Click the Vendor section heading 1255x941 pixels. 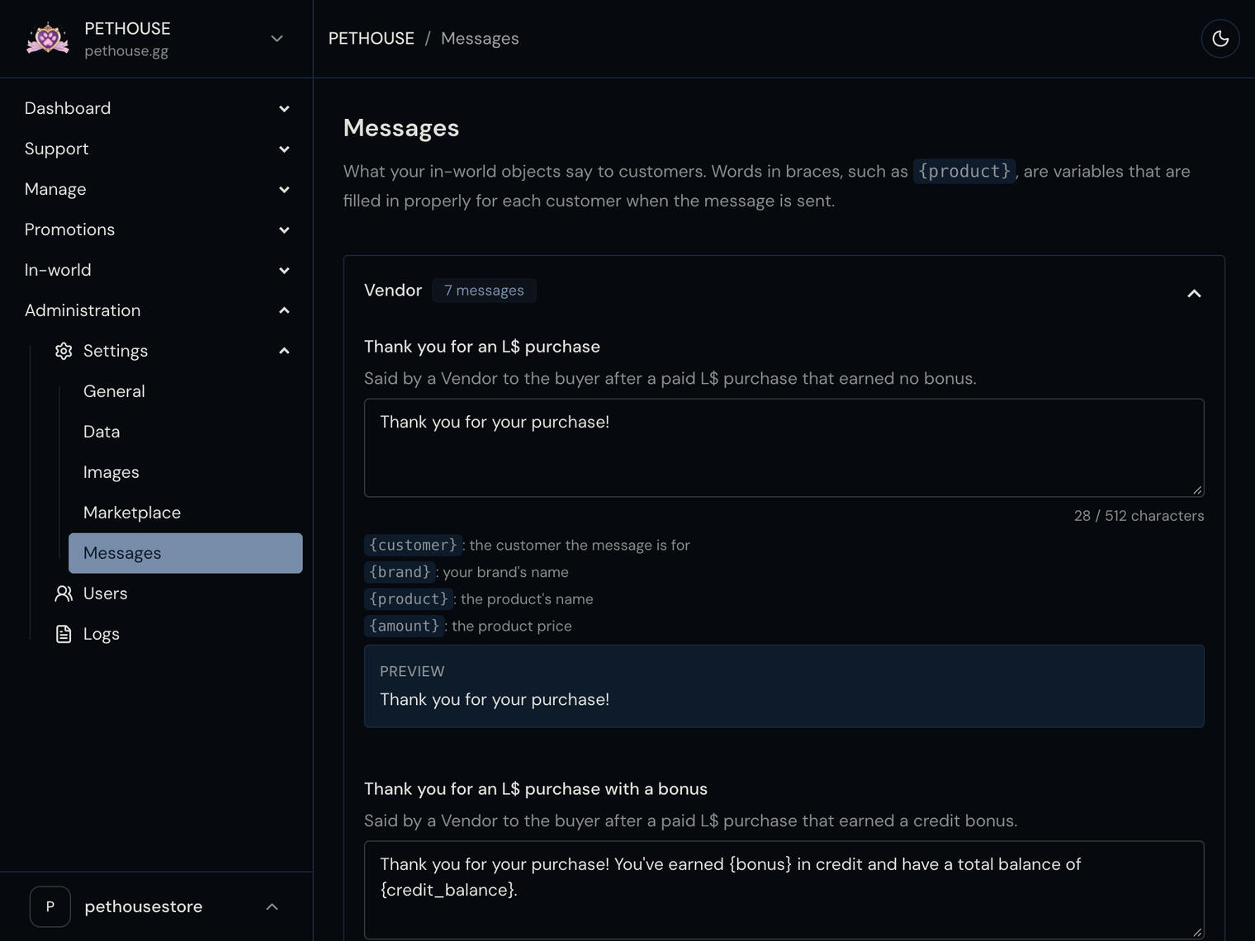point(393,291)
